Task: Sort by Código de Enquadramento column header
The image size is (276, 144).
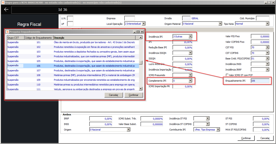Action: [x=39, y=38]
